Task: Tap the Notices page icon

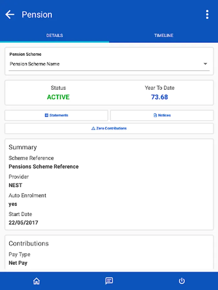Action: 155,115
